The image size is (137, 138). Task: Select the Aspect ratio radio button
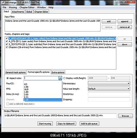tap(7, 78)
